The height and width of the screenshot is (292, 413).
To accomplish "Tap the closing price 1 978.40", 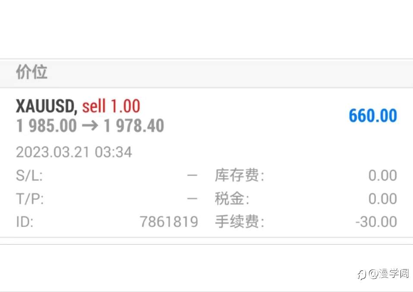I will click(x=134, y=126).
